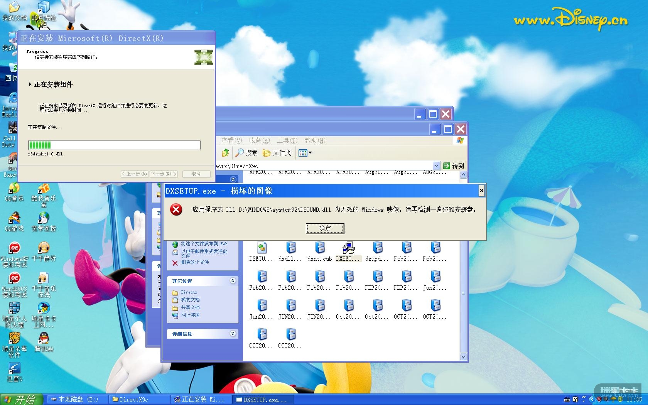
Task: Select the 瑞星个人防火墙 desktop icon
Action: pos(14,315)
